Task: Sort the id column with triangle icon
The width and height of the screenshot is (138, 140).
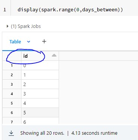Action: tap(54, 55)
